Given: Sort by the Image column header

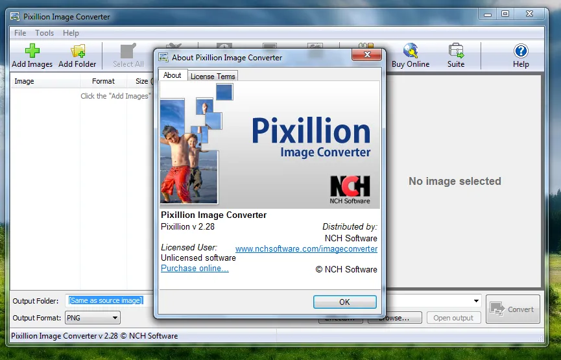Looking at the screenshot, I should (x=45, y=81).
